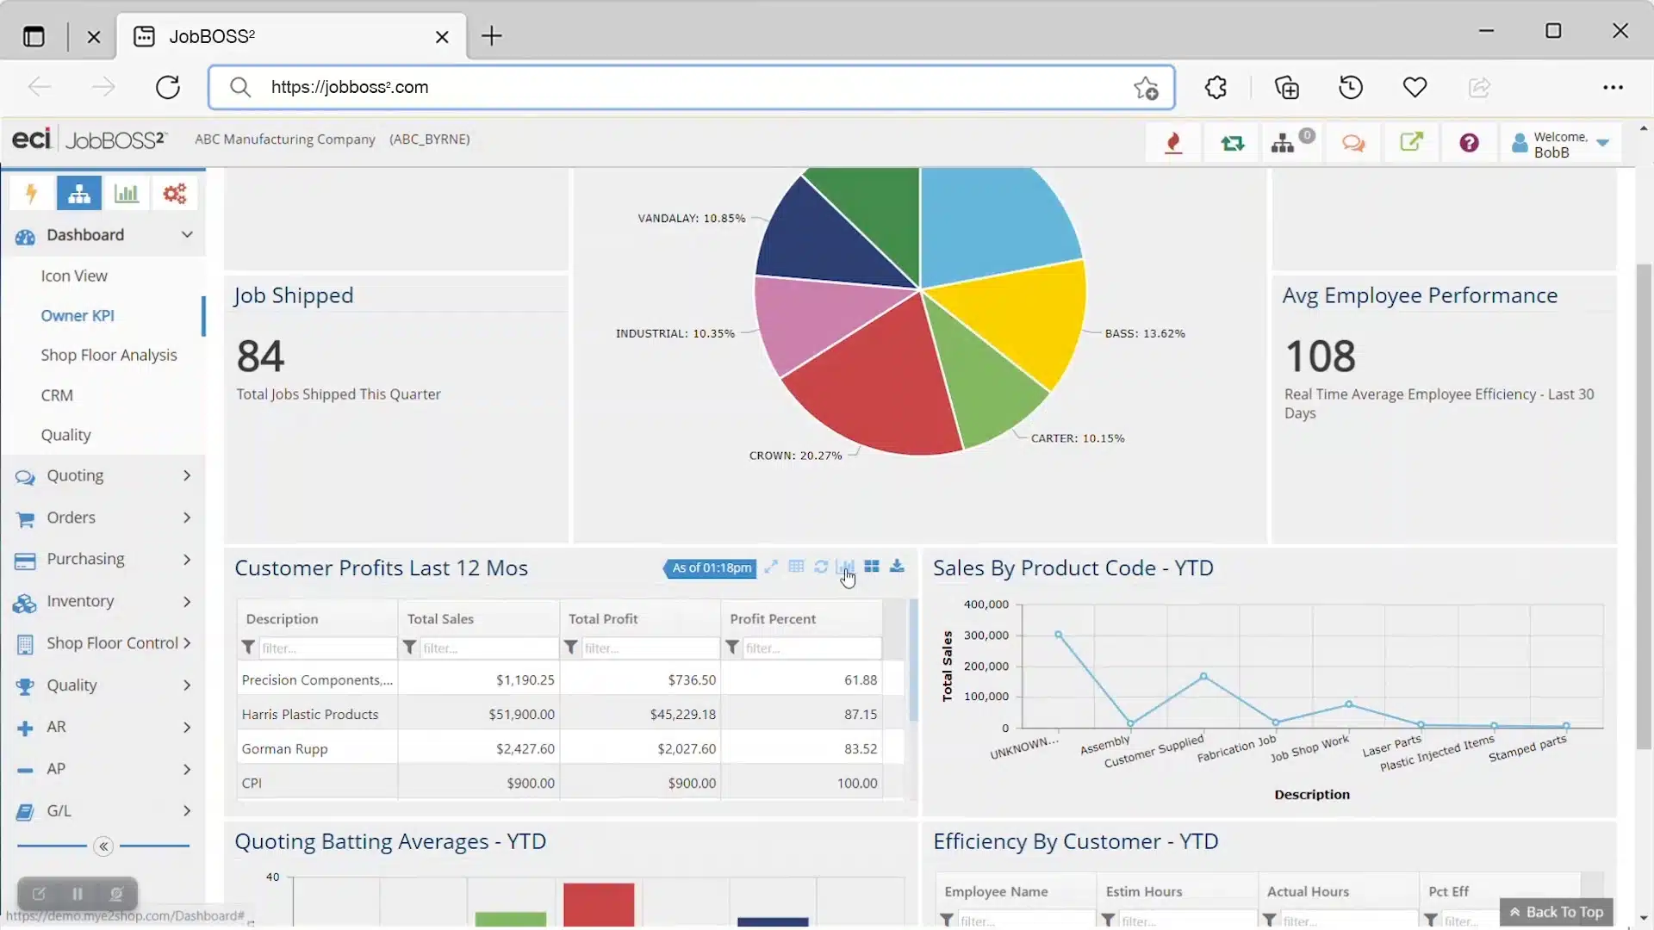The height and width of the screenshot is (930, 1654).
Task: Open the external link icon in the toolbar
Action: [1412, 142]
